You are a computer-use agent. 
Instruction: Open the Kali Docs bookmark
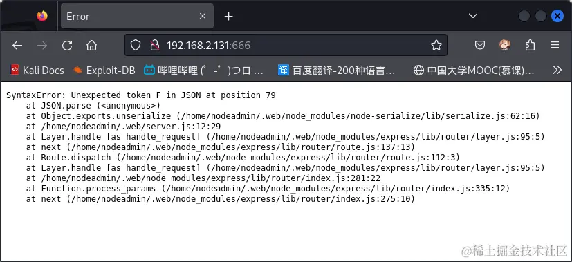[37, 71]
